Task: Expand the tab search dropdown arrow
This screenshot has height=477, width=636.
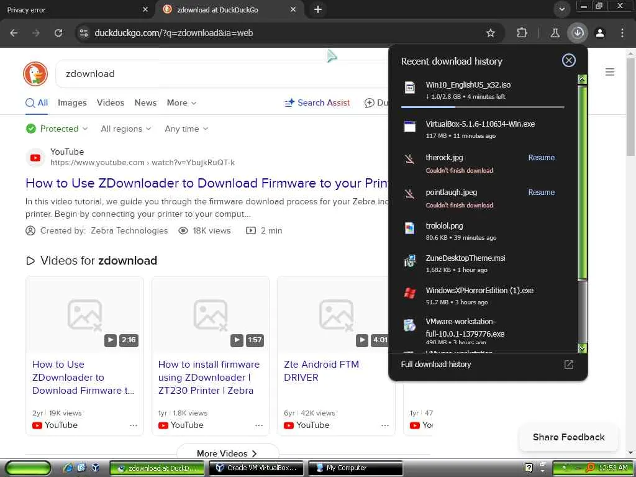Action: click(561, 9)
